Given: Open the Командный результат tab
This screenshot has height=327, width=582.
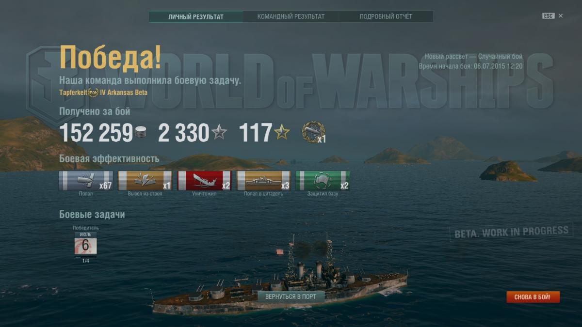Looking at the screenshot, I should coord(291,16).
